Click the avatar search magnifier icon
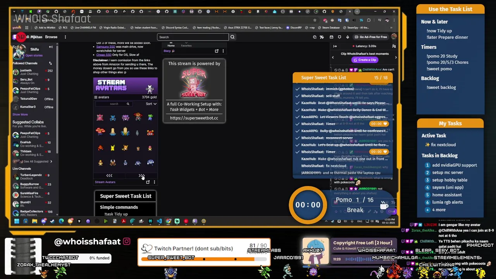Viewport: 496px width, 279px height. click(x=128, y=104)
